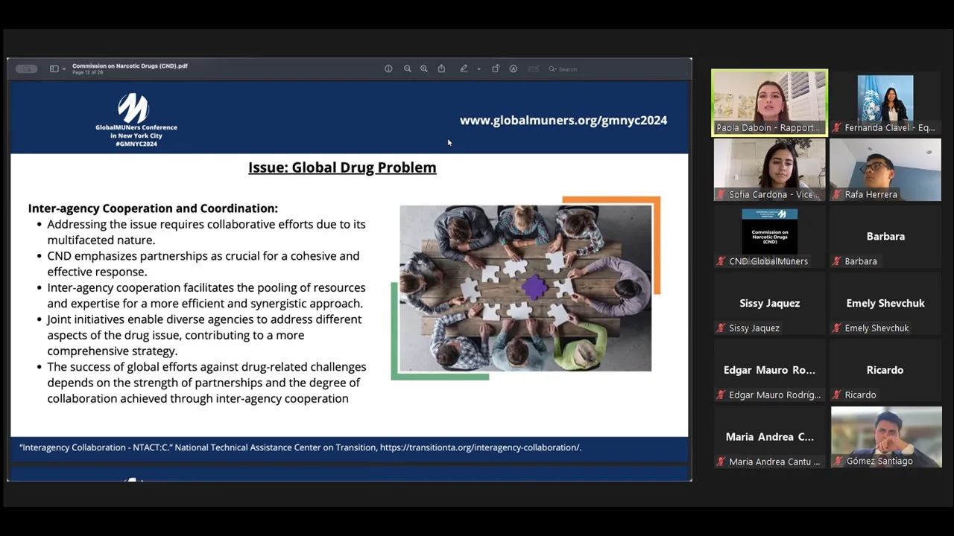
Task: Click the transitionta.org interagency-collaboration citation link
Action: coord(480,447)
